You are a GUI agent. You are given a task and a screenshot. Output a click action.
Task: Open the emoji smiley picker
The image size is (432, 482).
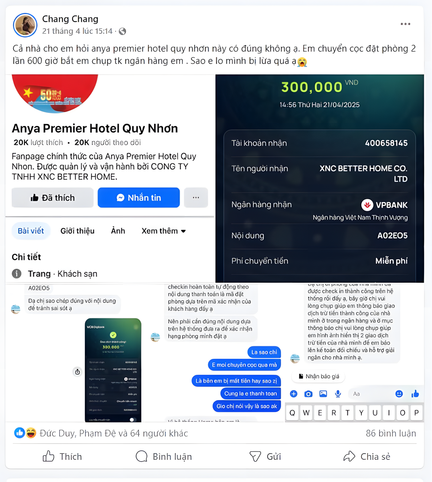tap(399, 394)
